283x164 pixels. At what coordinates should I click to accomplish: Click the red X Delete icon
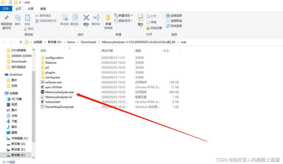tap(86, 18)
